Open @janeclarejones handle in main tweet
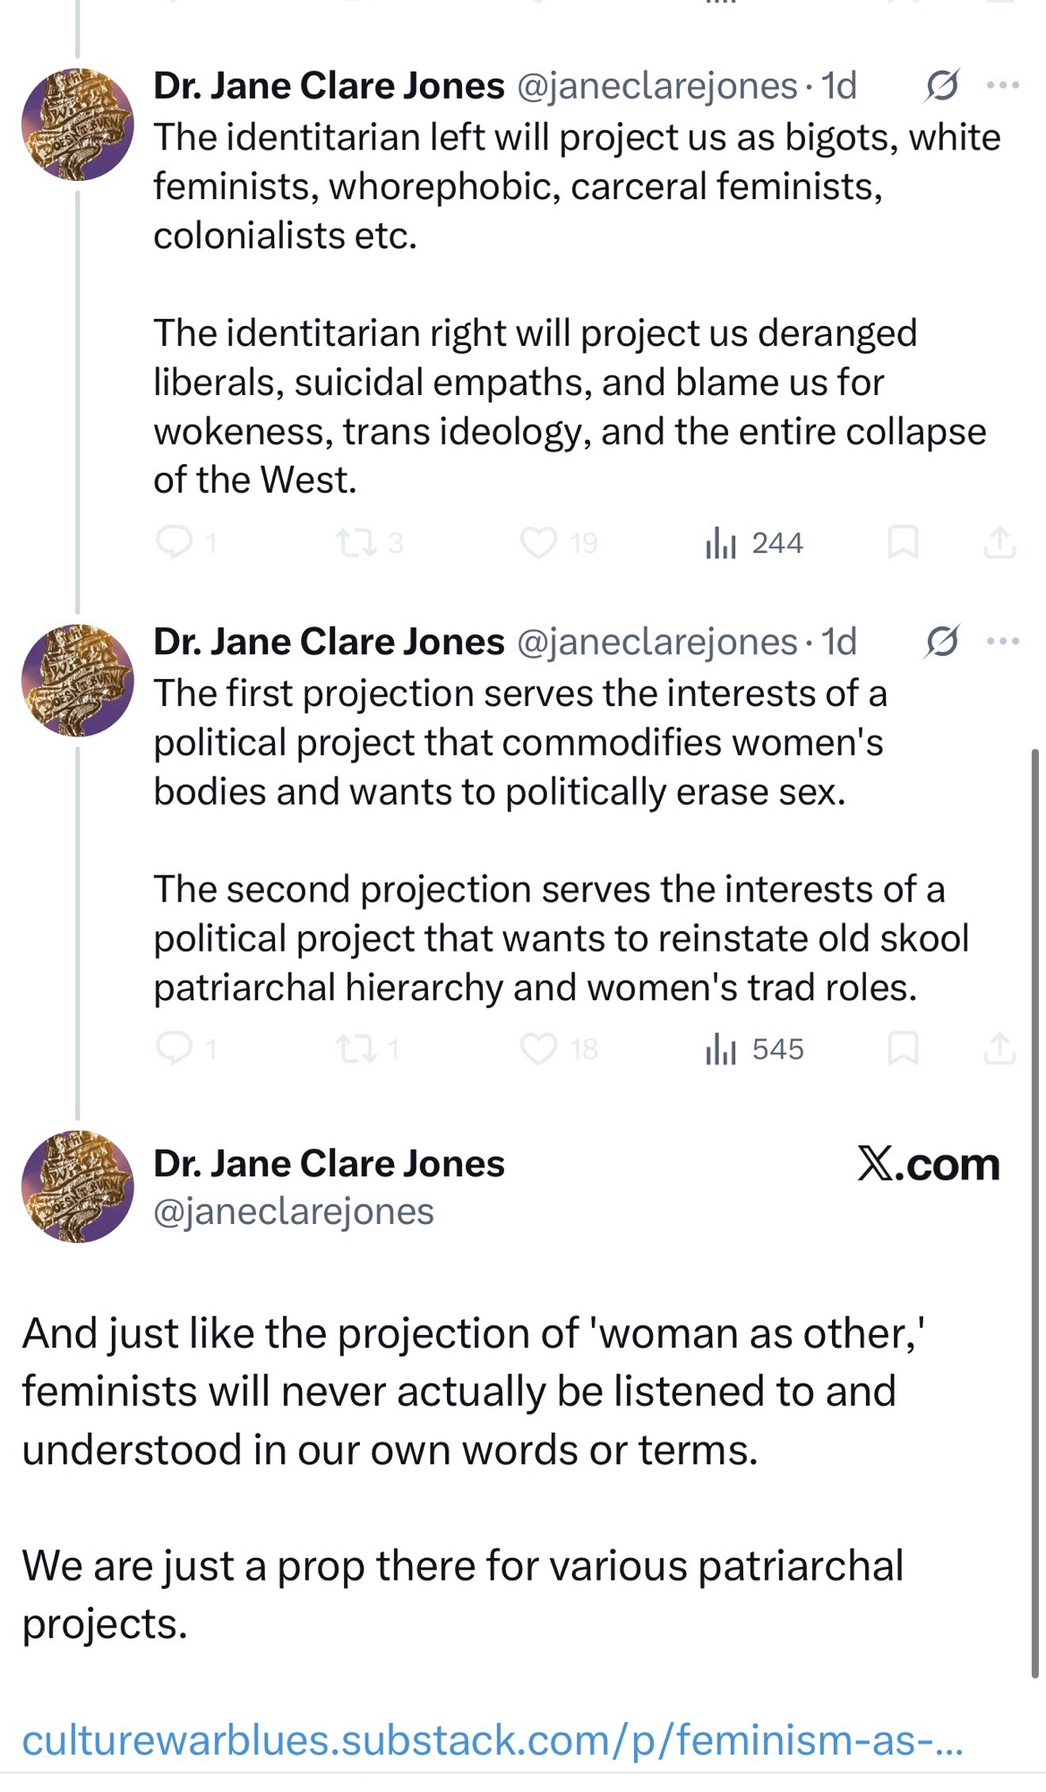The height and width of the screenshot is (1792, 1046). click(x=293, y=1211)
